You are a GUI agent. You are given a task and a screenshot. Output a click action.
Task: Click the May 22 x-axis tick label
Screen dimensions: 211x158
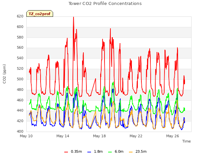(x=136, y=136)
